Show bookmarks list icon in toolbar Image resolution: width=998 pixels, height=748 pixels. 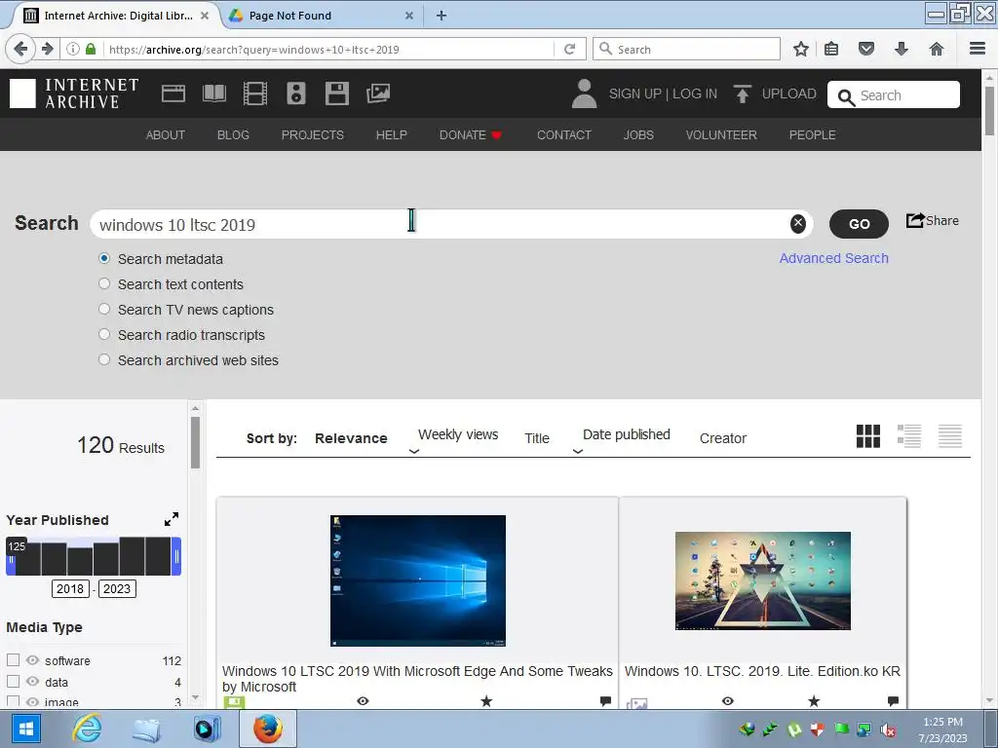pyautogui.click(x=831, y=49)
